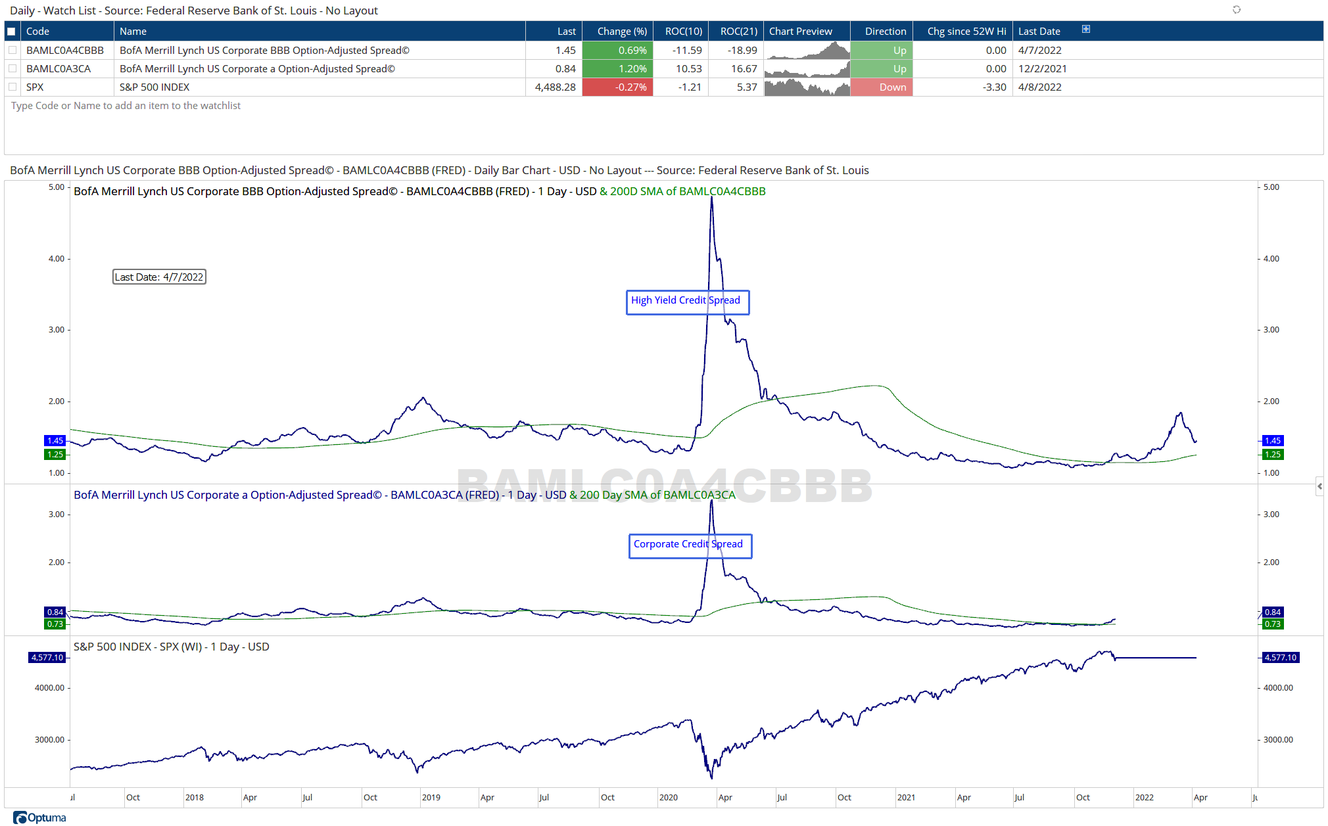
Task: Check the SPX row checkbox
Action: coord(12,87)
